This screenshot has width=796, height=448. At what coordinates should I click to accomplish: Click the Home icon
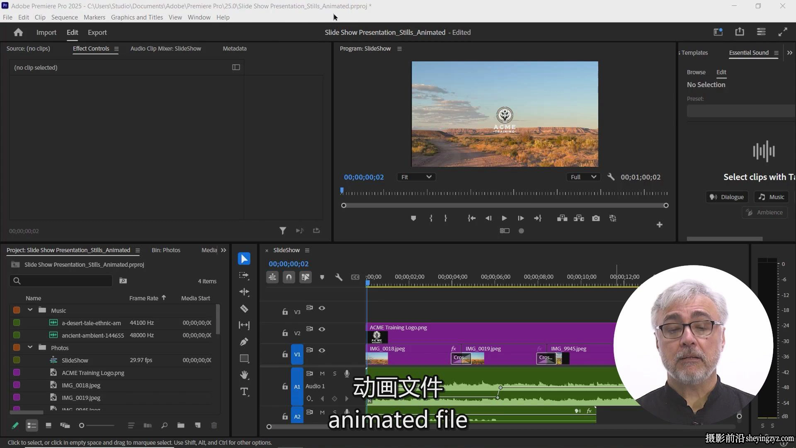[x=18, y=32]
